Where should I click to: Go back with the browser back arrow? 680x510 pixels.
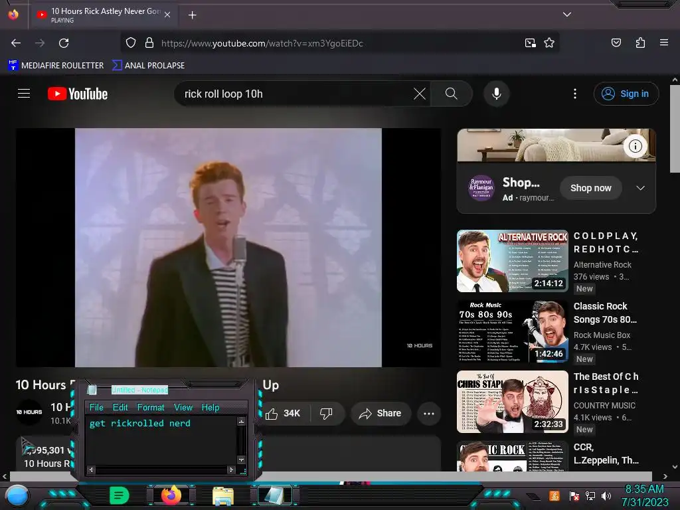16,43
